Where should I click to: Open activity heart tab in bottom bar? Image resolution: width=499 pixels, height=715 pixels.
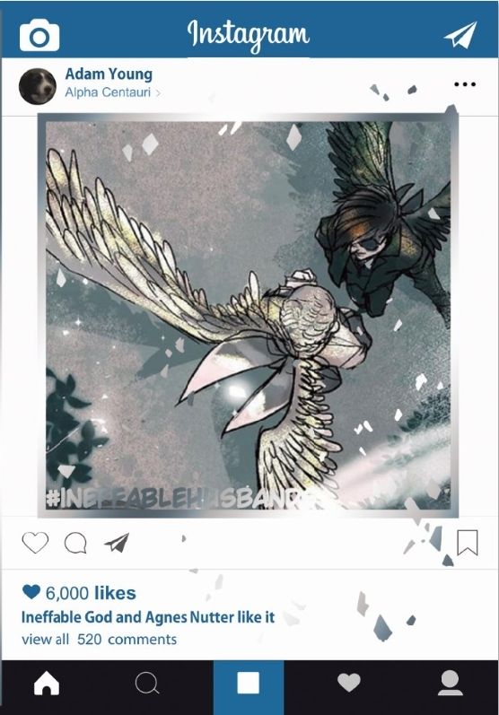click(349, 683)
